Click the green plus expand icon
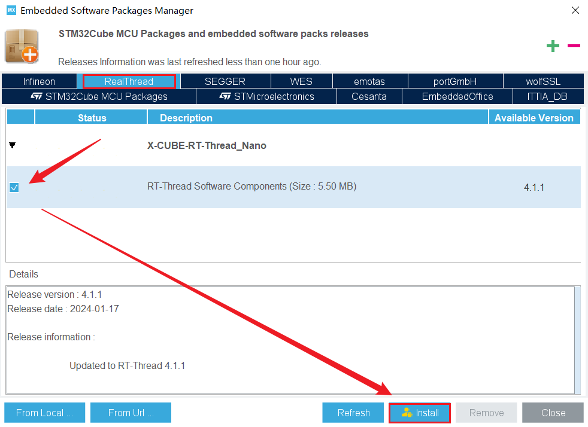This screenshot has height=427, width=588. 553,46
